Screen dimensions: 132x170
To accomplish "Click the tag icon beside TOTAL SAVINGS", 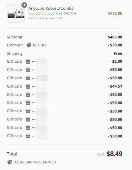I will pos(9,162).
